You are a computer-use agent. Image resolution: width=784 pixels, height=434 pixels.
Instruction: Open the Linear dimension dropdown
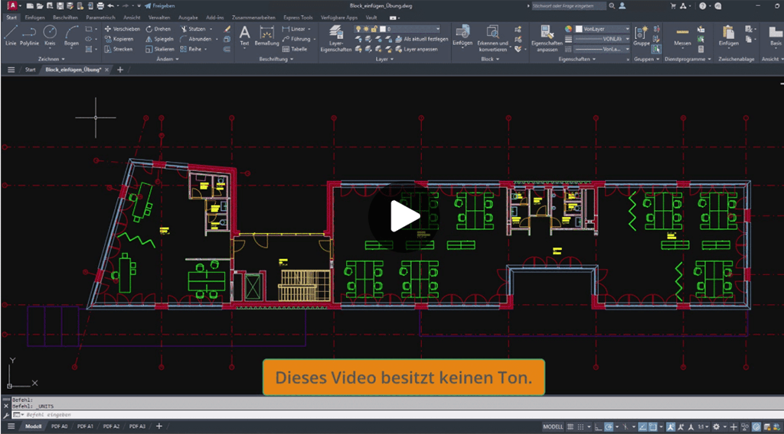coord(309,29)
